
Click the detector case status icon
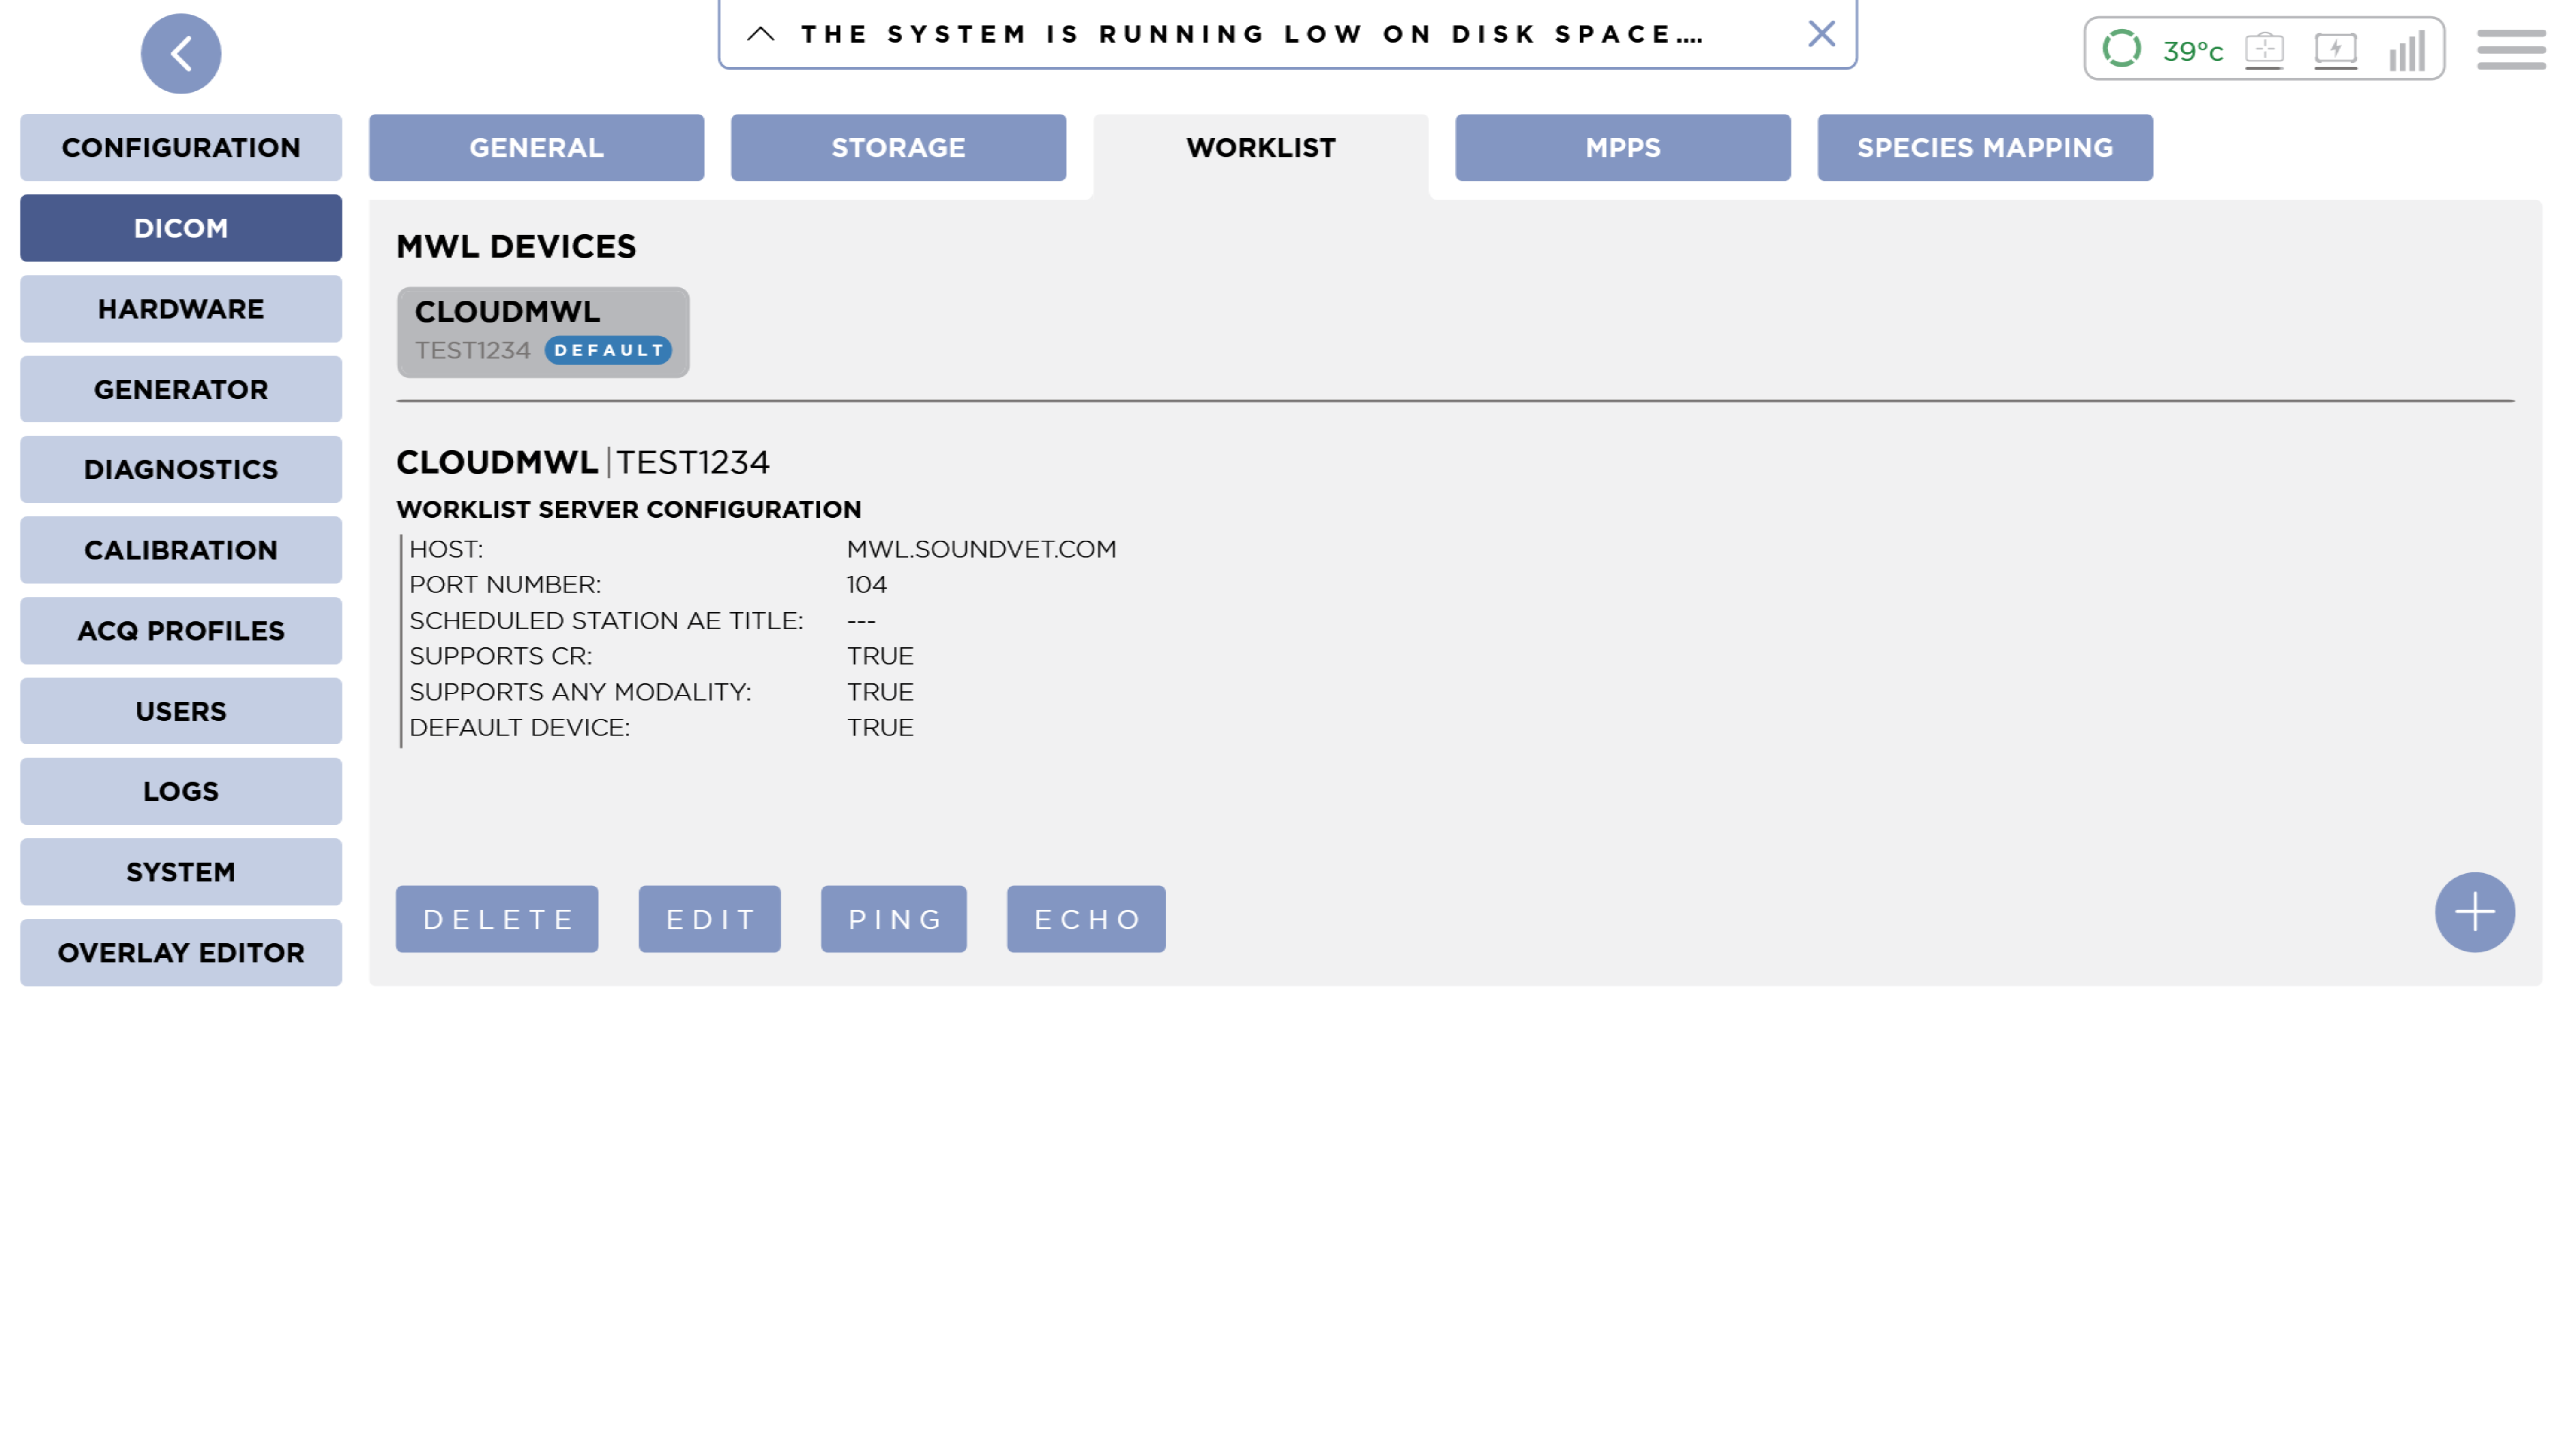[2264, 49]
